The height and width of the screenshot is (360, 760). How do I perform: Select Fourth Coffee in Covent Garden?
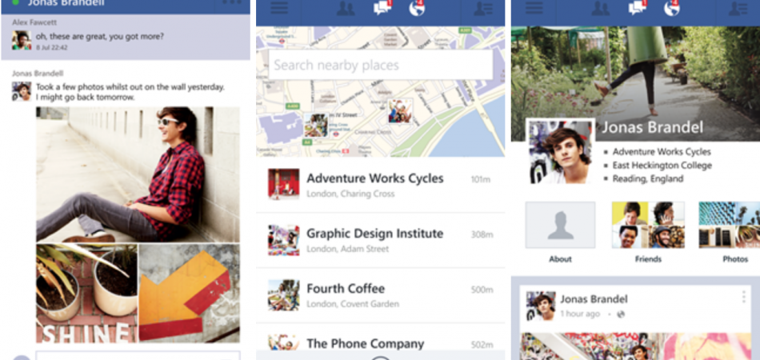tap(381, 295)
